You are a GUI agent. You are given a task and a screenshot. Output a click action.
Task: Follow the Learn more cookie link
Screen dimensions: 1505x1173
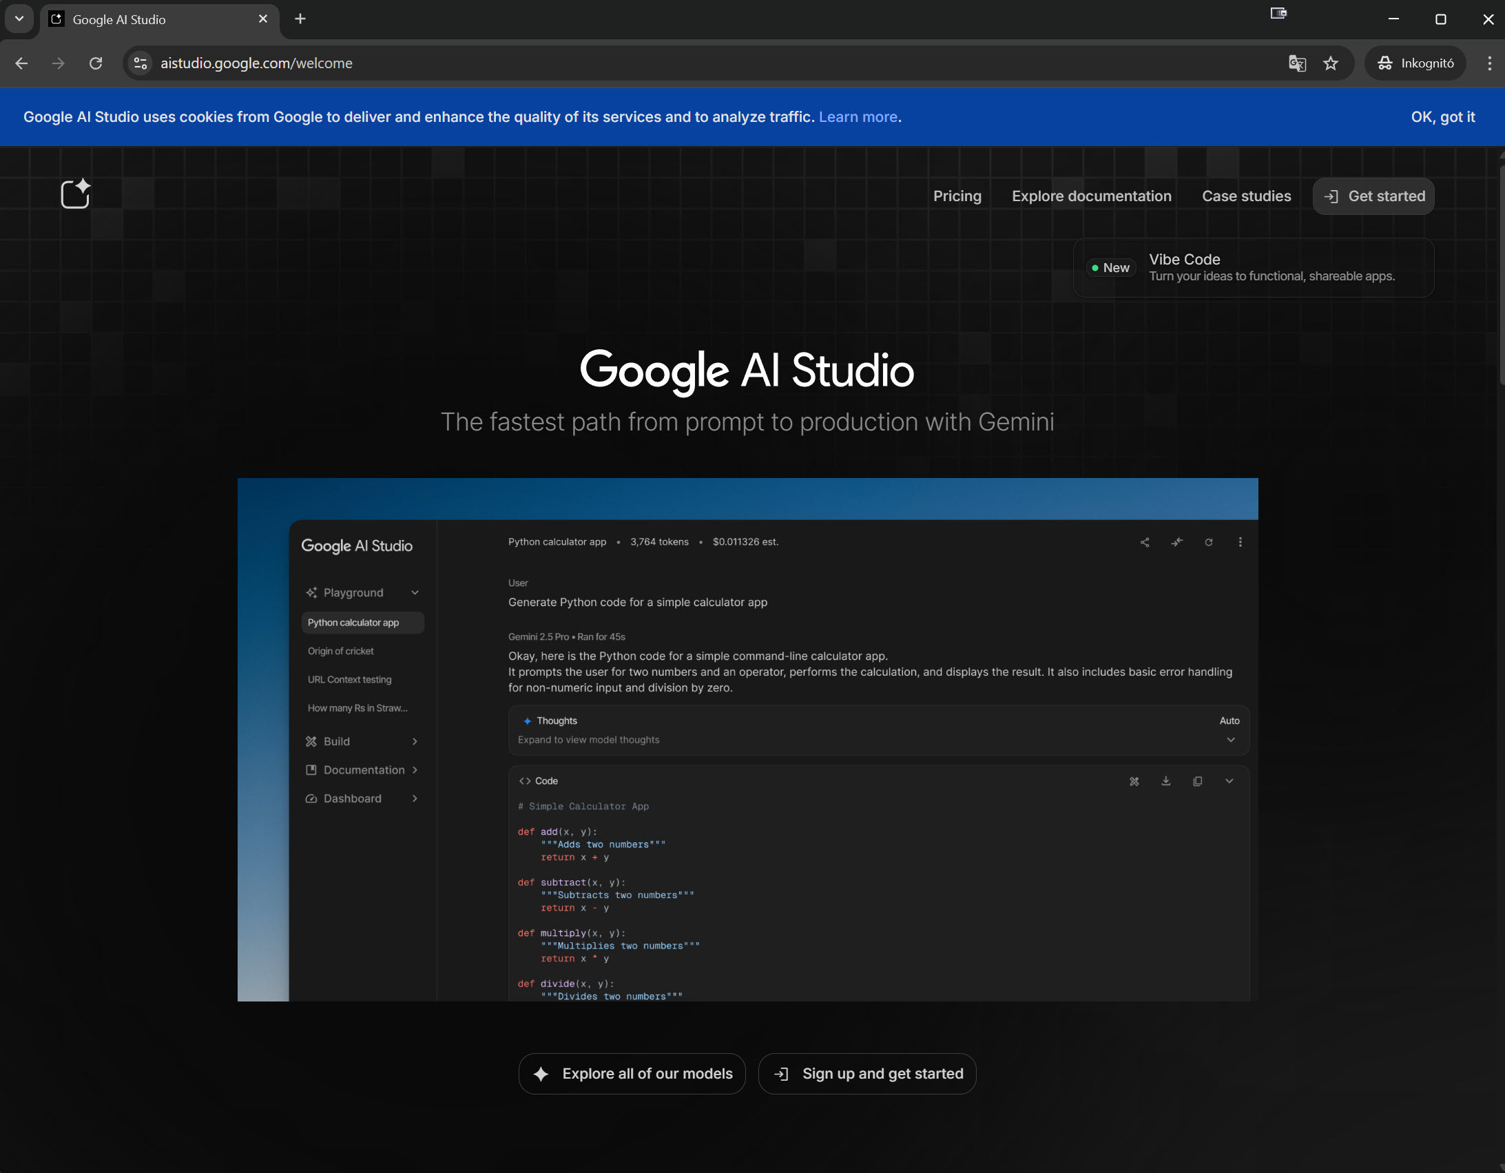(x=858, y=117)
